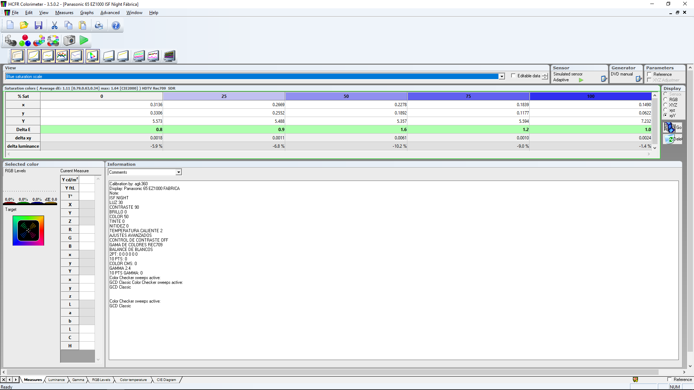
Task: Click the camera measurement icon
Action: [69, 40]
